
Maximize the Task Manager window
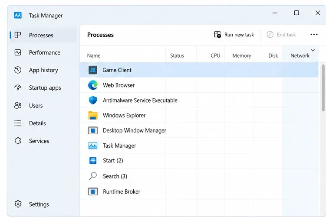296,13
